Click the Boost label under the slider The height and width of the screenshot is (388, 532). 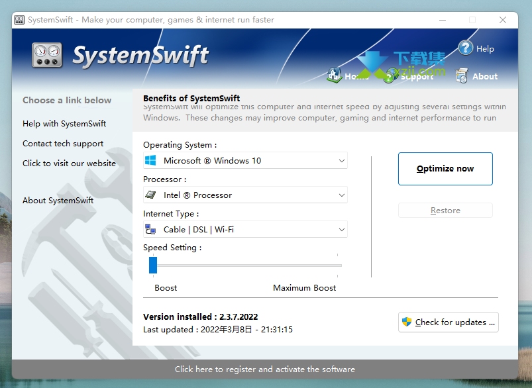click(x=166, y=288)
